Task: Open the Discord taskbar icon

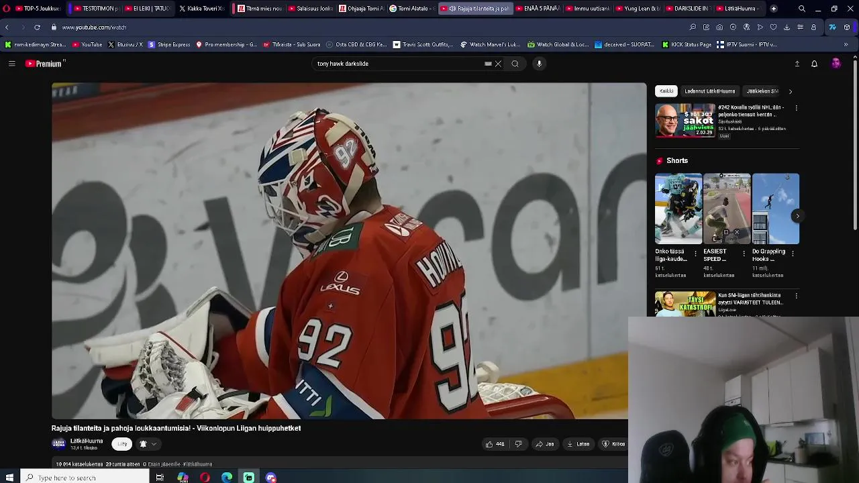Action: (x=271, y=478)
